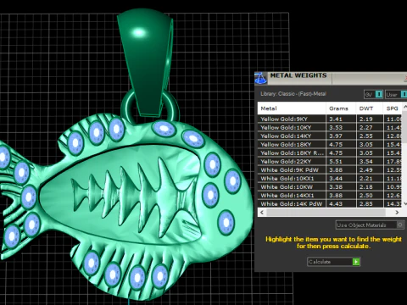Click the table's scroll down arrow
The width and height of the screenshot is (407, 305).
404,203
